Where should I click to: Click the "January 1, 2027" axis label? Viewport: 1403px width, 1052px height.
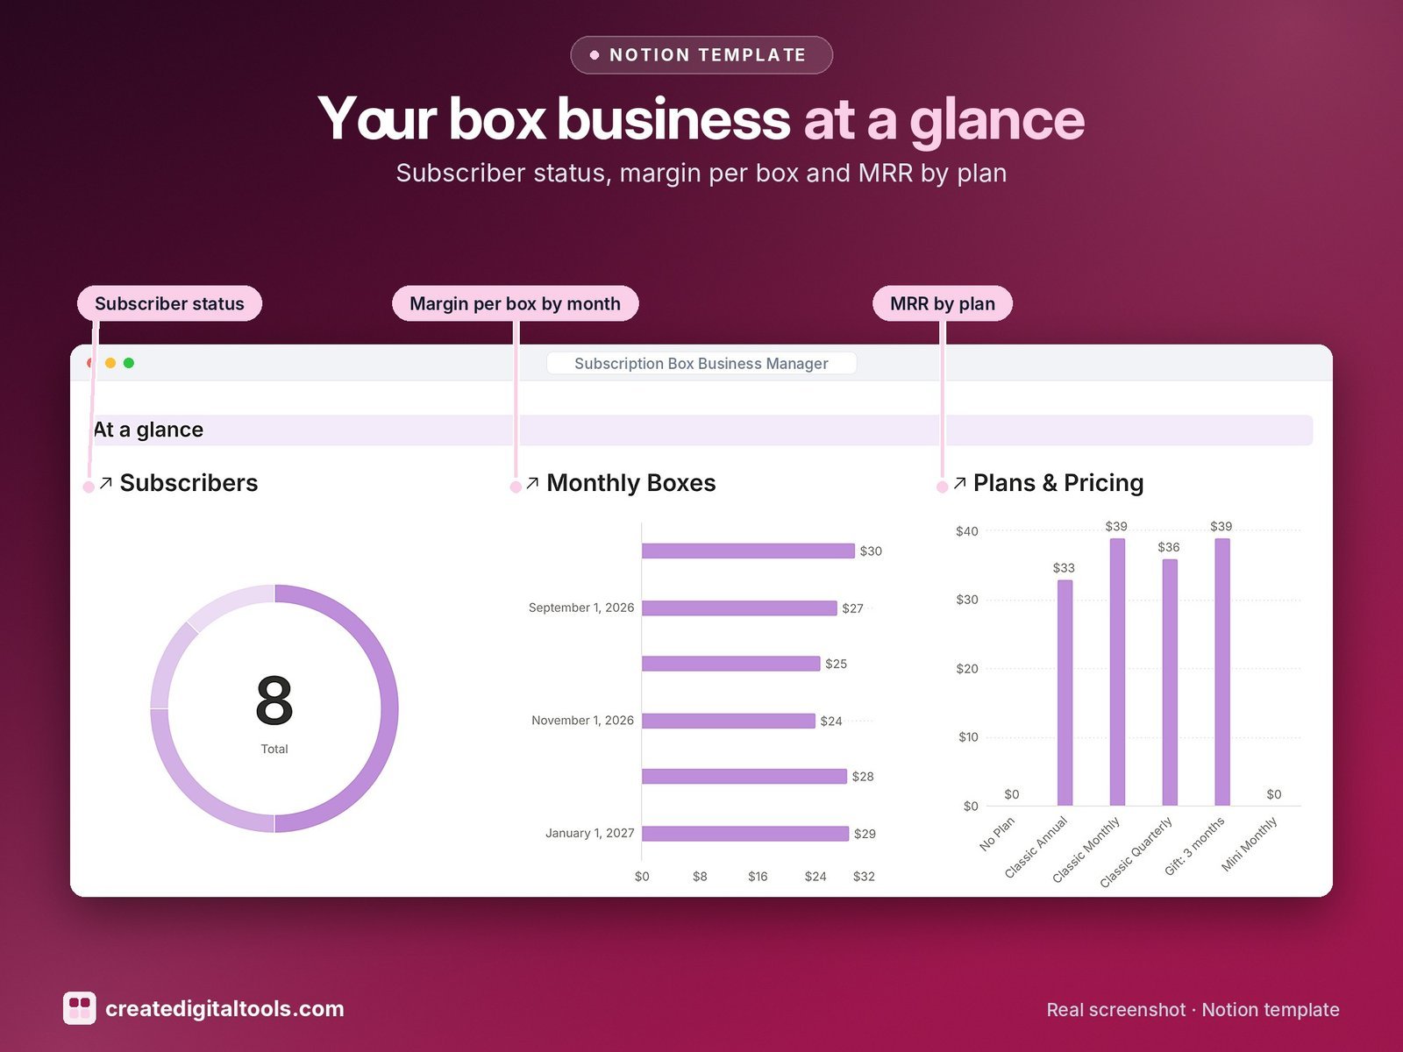click(x=589, y=833)
